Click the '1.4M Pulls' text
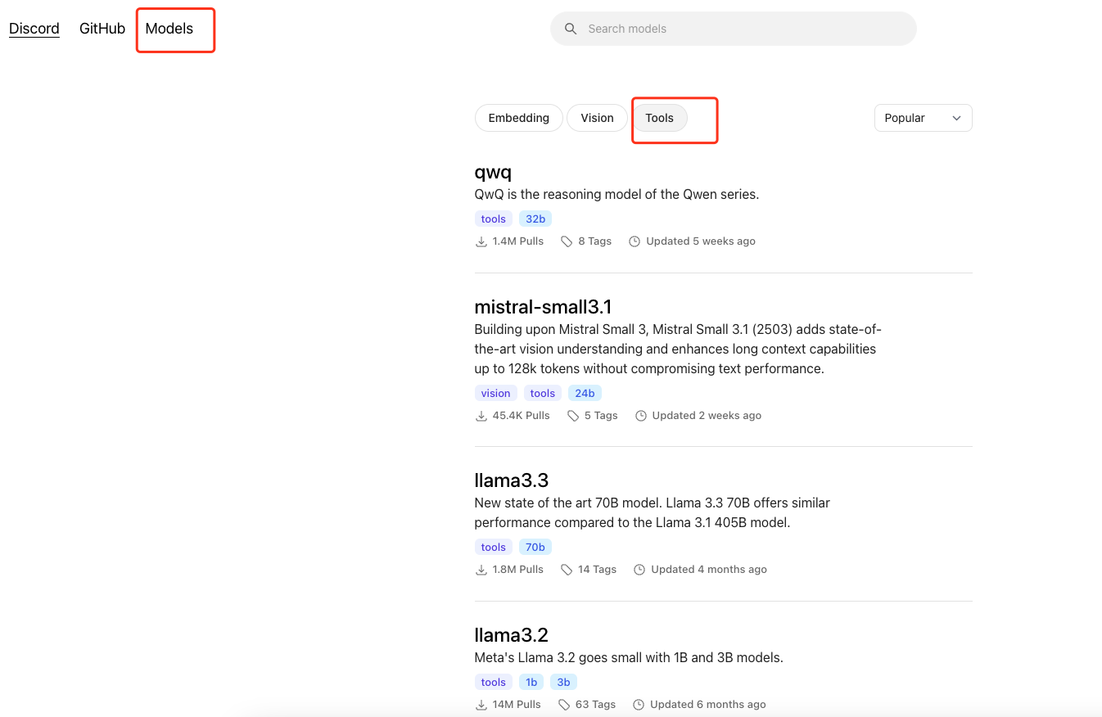 pyautogui.click(x=518, y=241)
